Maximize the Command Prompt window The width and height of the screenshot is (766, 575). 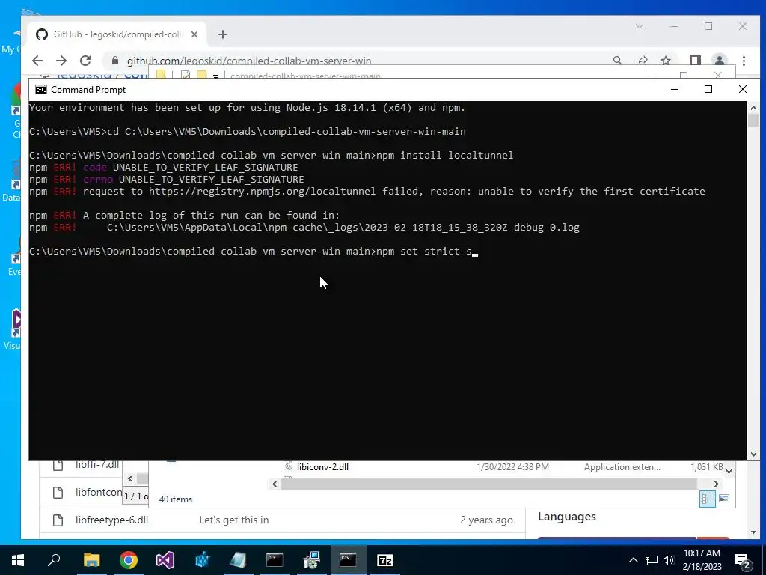point(708,89)
